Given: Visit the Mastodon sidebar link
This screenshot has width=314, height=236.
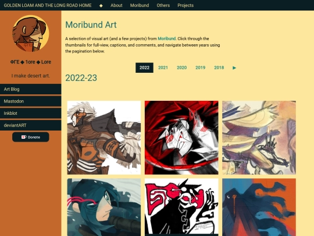Looking at the screenshot, I should [x=31, y=101].
